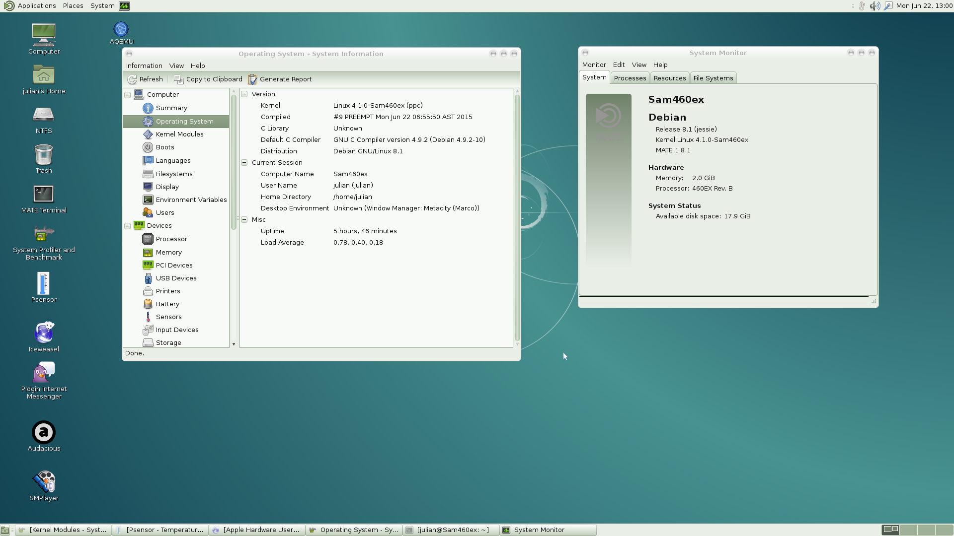
Task: Switch to the Resources tab
Action: click(x=669, y=78)
